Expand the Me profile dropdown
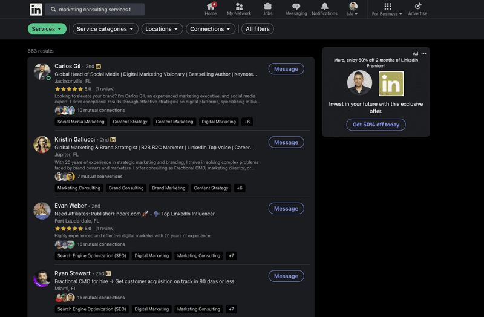The height and width of the screenshot is (317, 484). click(353, 9)
